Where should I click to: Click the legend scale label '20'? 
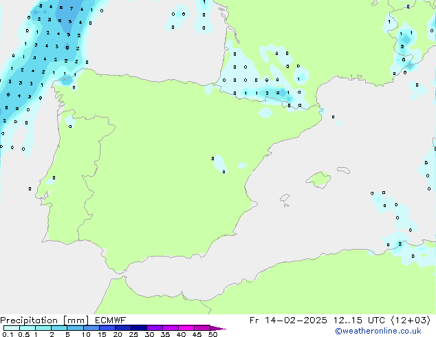coord(118,334)
